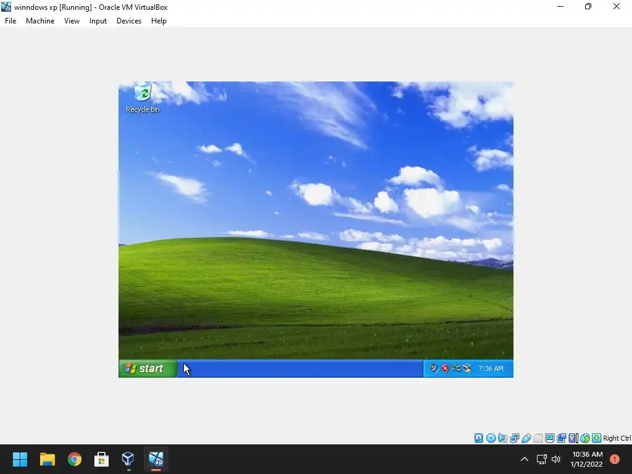Click the hard disk activity status icon

(478, 438)
